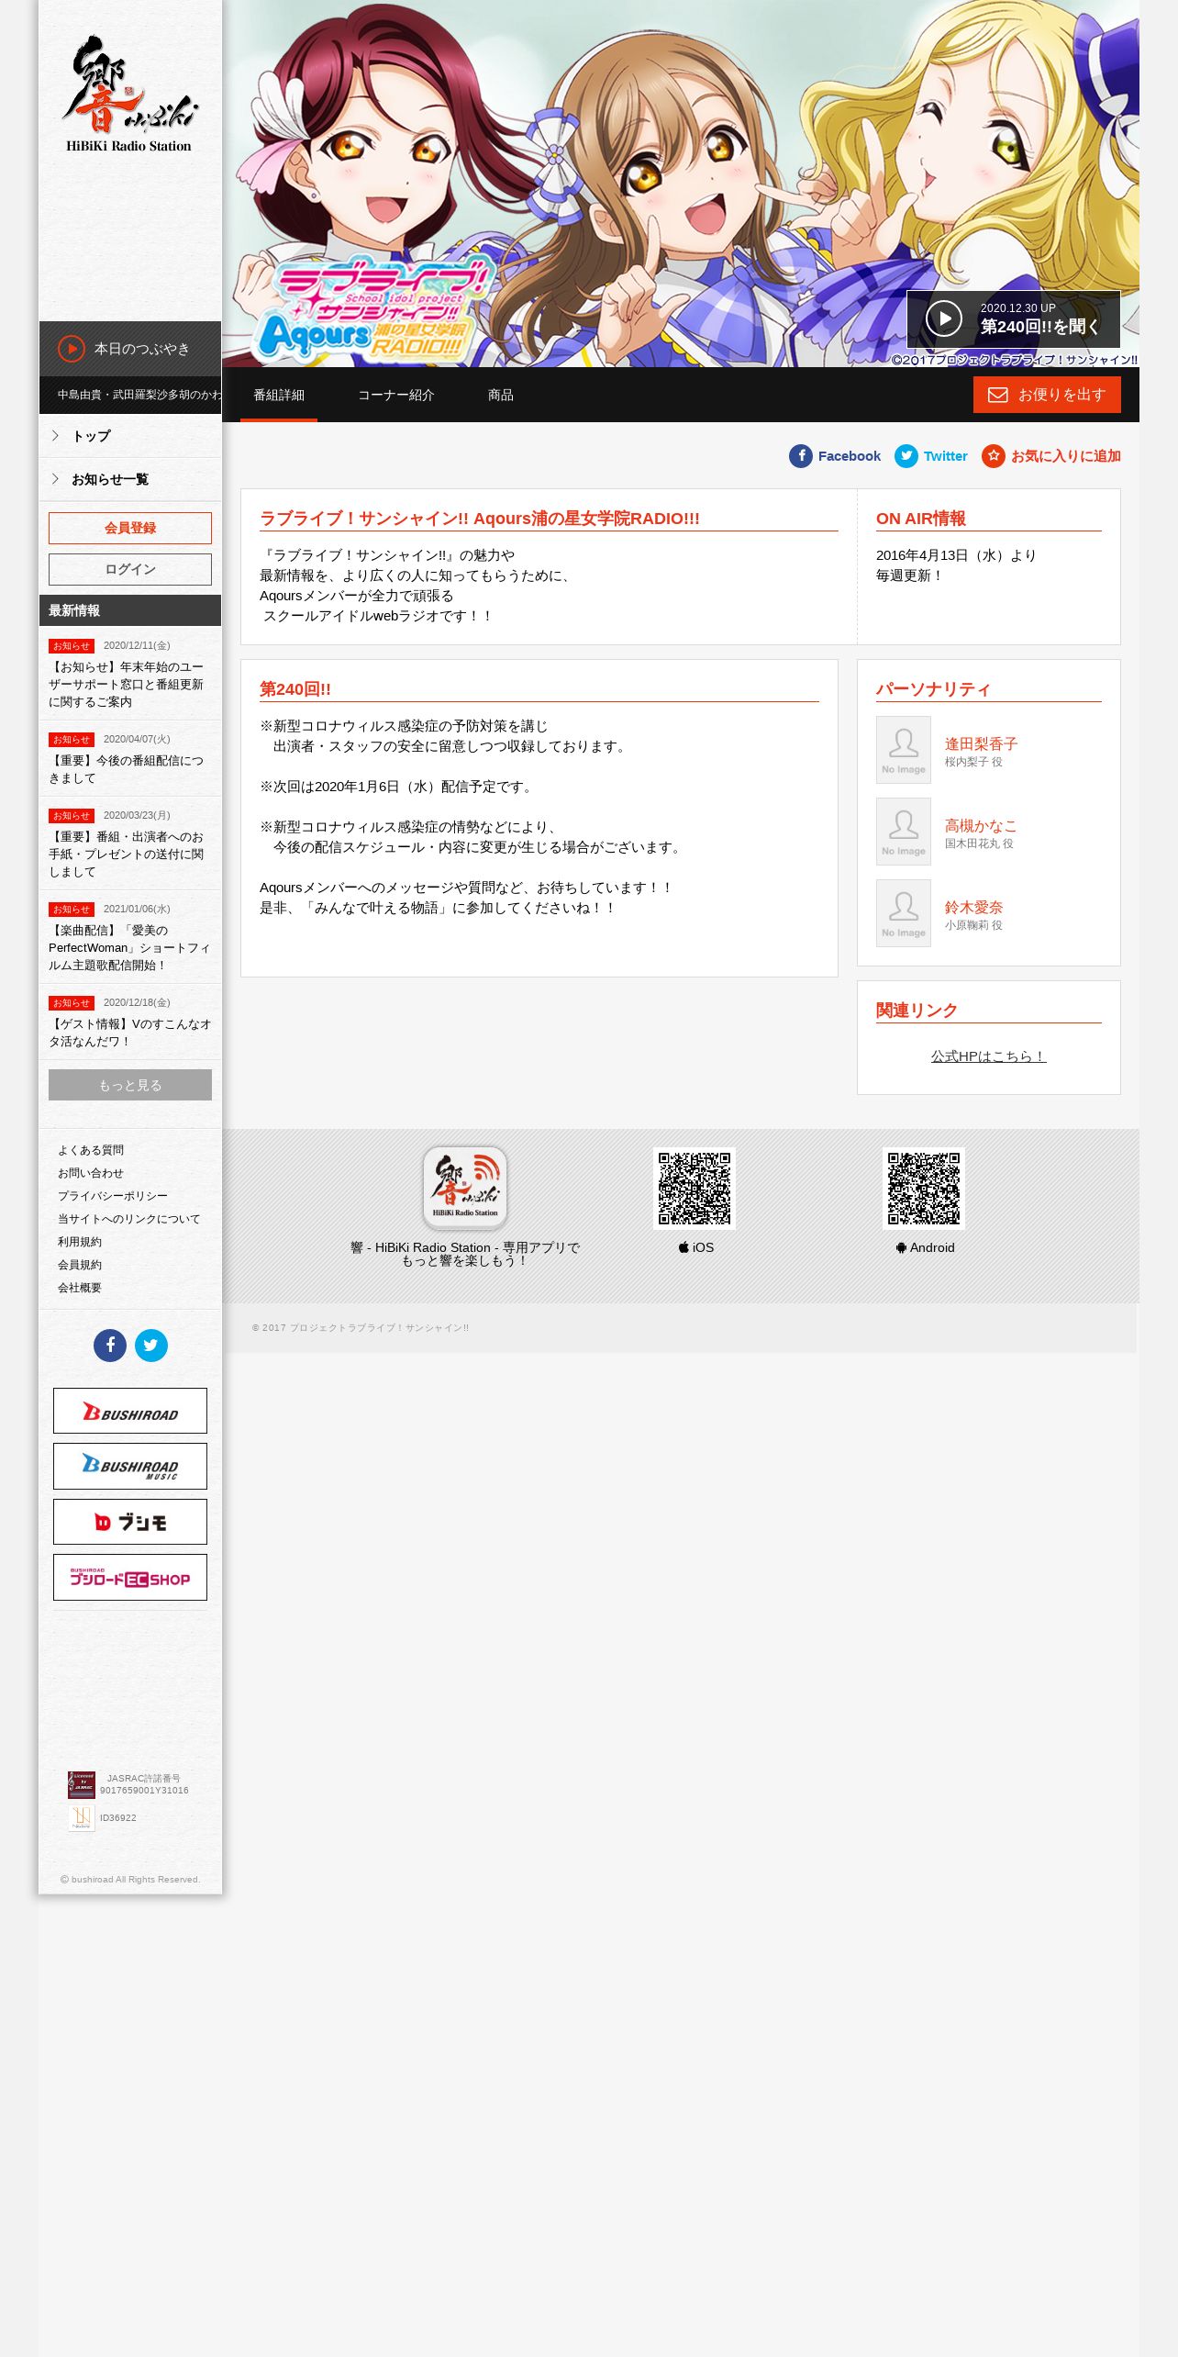Open よくある質問 in the sidebar
The image size is (1178, 2357).
(x=91, y=1150)
